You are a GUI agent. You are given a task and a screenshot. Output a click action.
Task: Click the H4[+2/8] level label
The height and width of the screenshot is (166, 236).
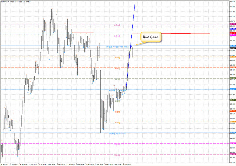coord(117,25)
